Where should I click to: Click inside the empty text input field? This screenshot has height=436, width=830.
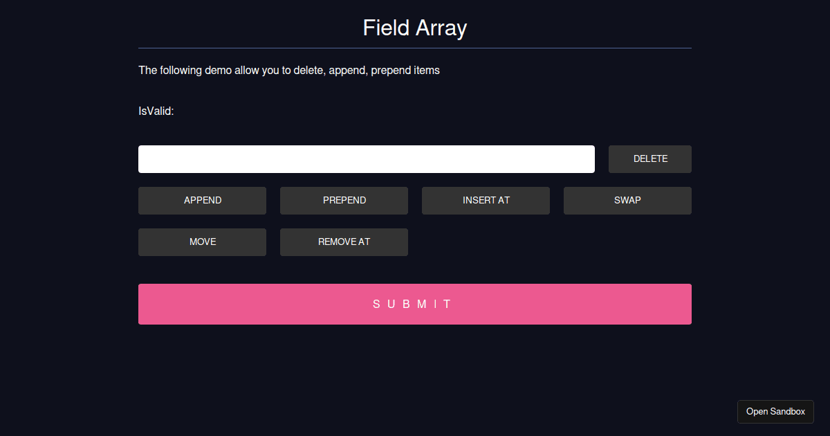pos(366,158)
